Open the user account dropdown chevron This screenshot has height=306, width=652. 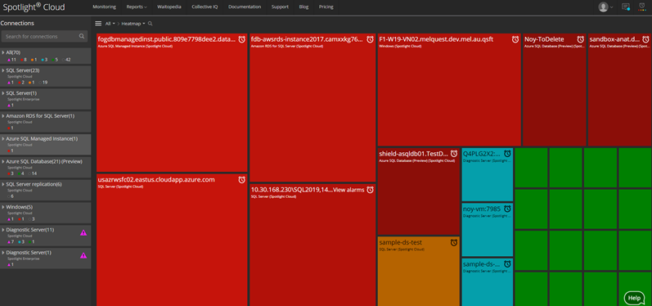tap(612, 7)
